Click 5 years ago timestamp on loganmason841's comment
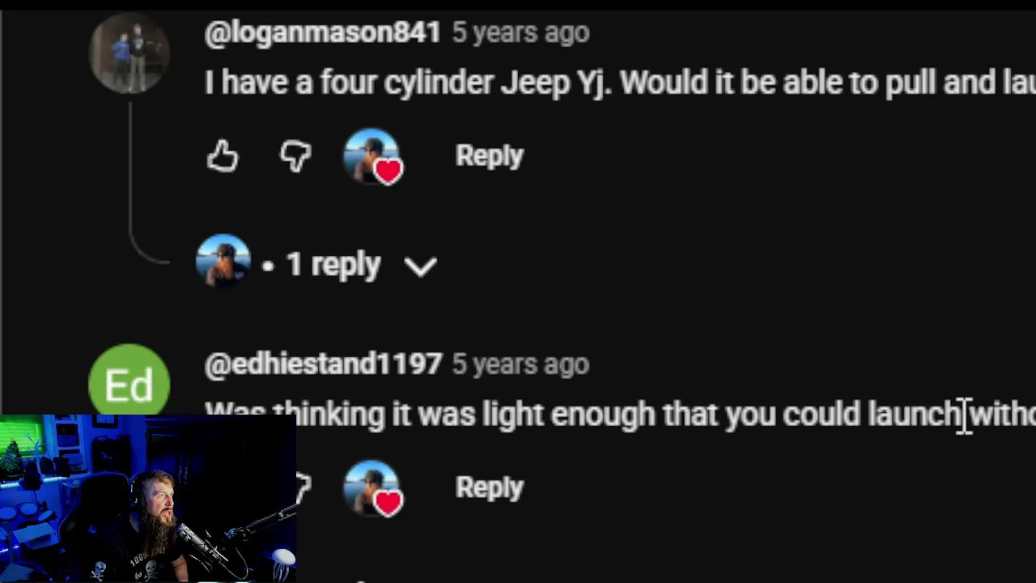 pos(520,32)
